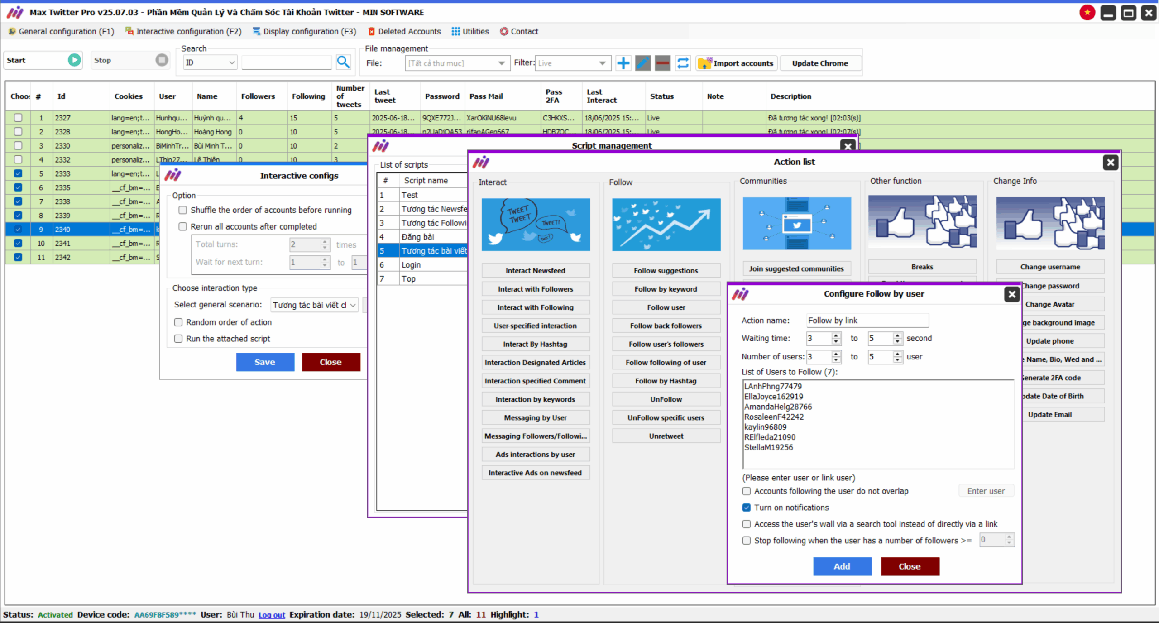
Task: Open the Filter Live dropdown
Action: (x=572, y=63)
